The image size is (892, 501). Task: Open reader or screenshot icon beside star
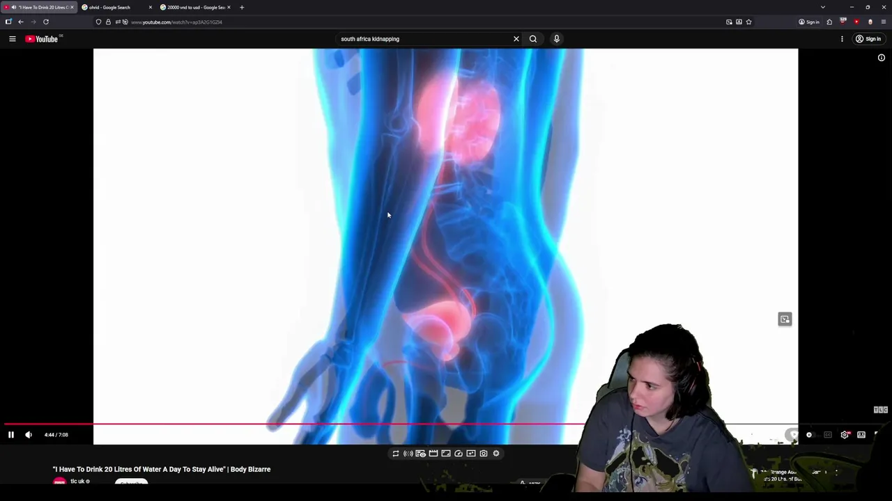(x=739, y=22)
